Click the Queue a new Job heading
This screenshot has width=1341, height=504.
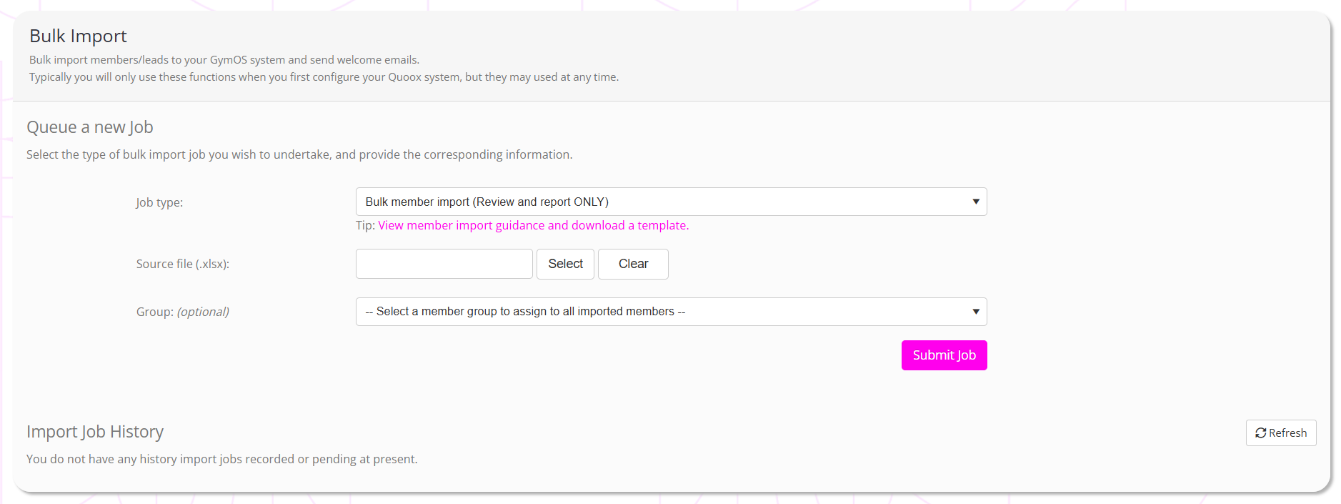90,127
